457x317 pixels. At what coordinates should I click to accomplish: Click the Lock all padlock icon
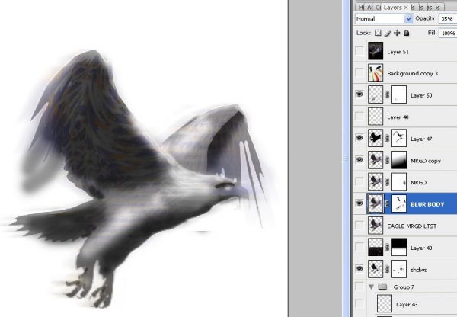407,33
